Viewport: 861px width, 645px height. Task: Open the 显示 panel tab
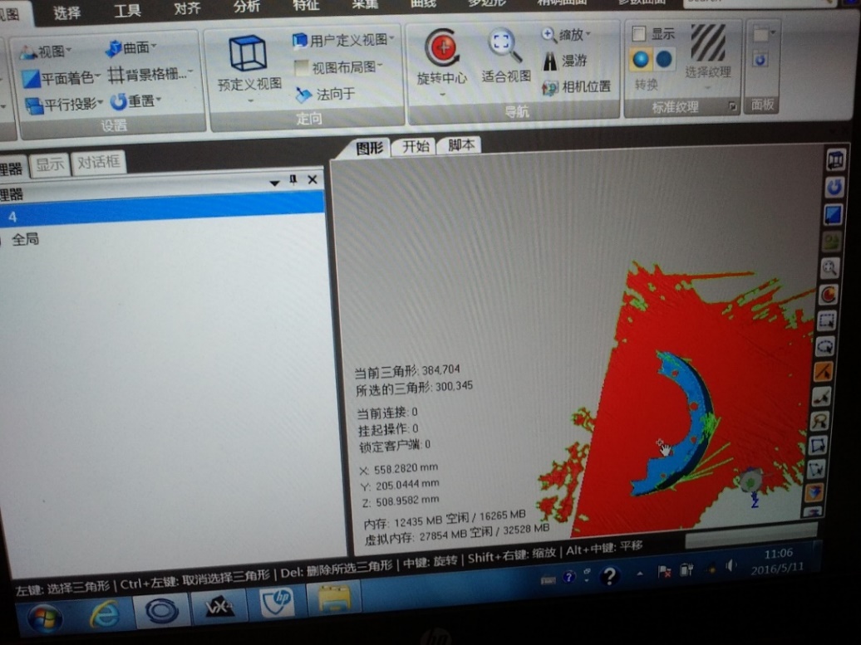(50, 164)
